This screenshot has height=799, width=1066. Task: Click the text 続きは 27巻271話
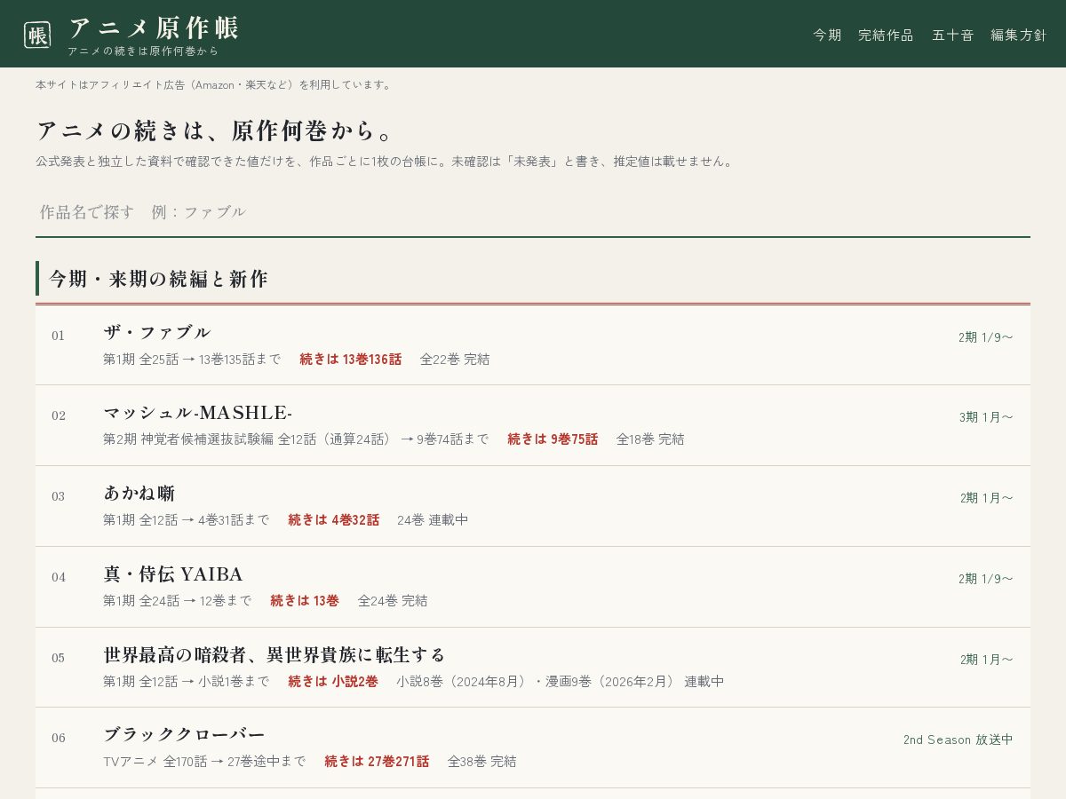(377, 762)
